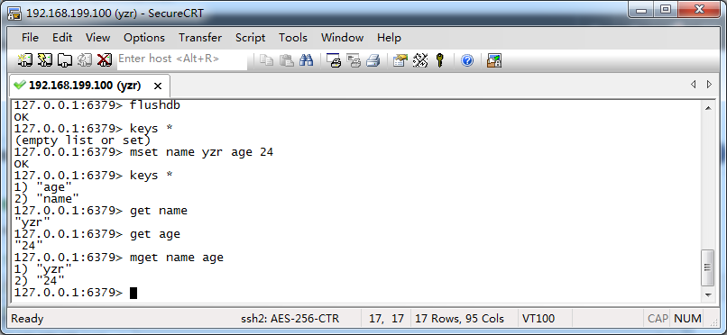Click the 2) "24" output line
727x335 pixels.
[x=40, y=281]
